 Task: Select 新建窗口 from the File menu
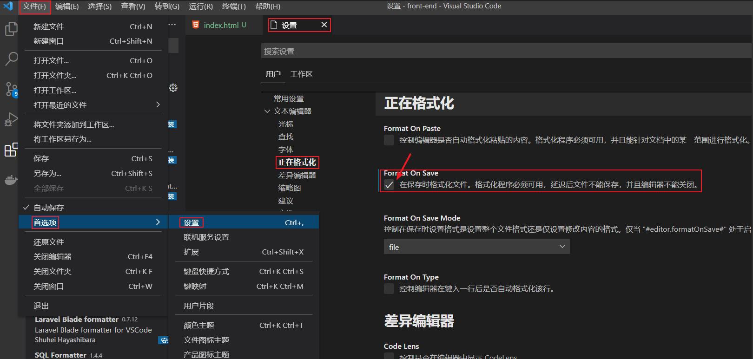[93, 41]
